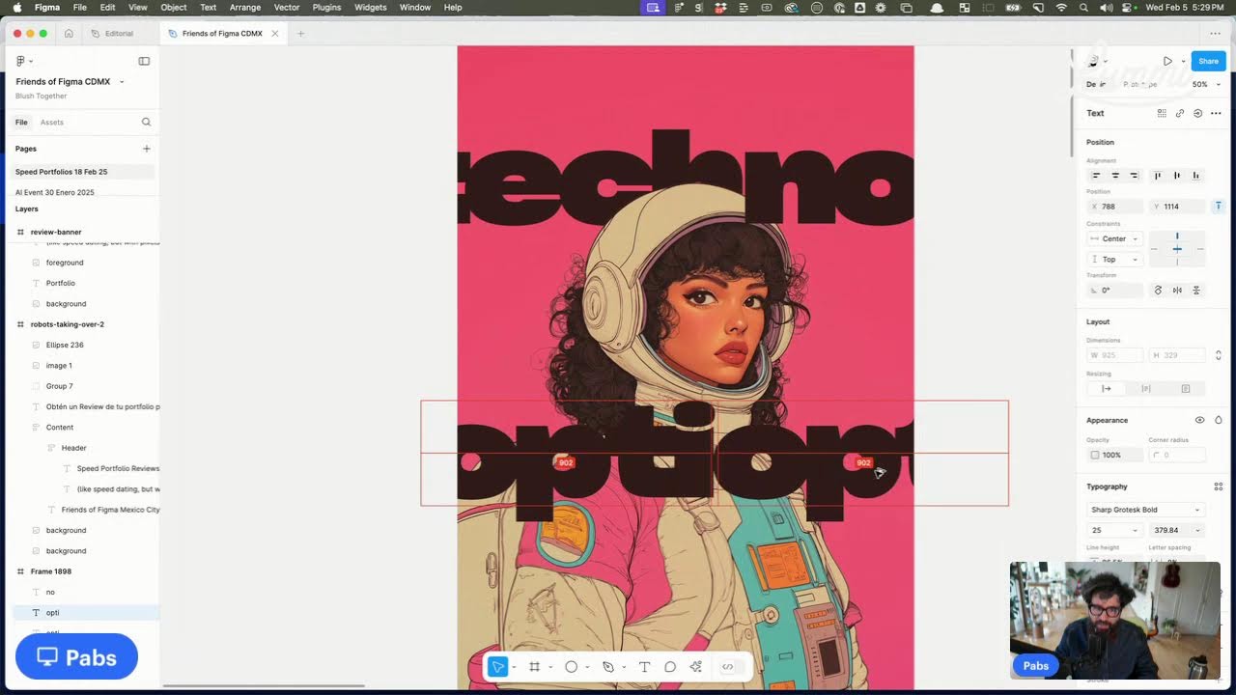Image resolution: width=1236 pixels, height=695 pixels.
Task: Go to home tab icon
Action: 69,33
